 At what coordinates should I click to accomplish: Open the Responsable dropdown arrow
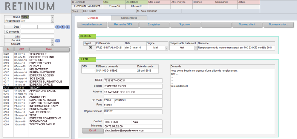click(x=53, y=21)
